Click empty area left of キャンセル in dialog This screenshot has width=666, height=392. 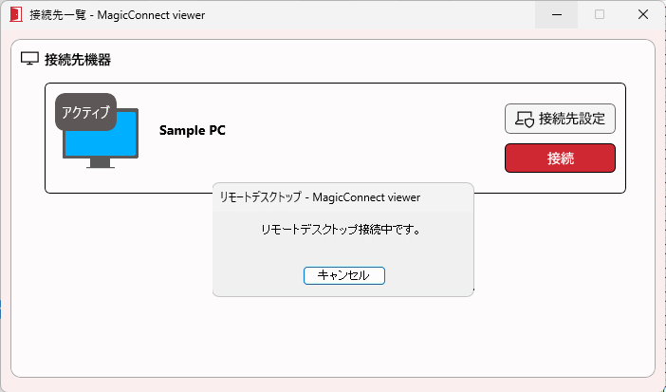pyautogui.click(x=256, y=275)
